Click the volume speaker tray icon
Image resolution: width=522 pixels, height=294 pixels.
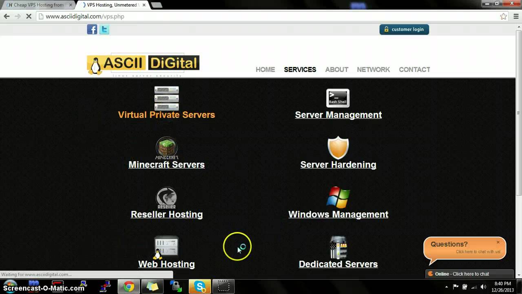[x=483, y=287]
